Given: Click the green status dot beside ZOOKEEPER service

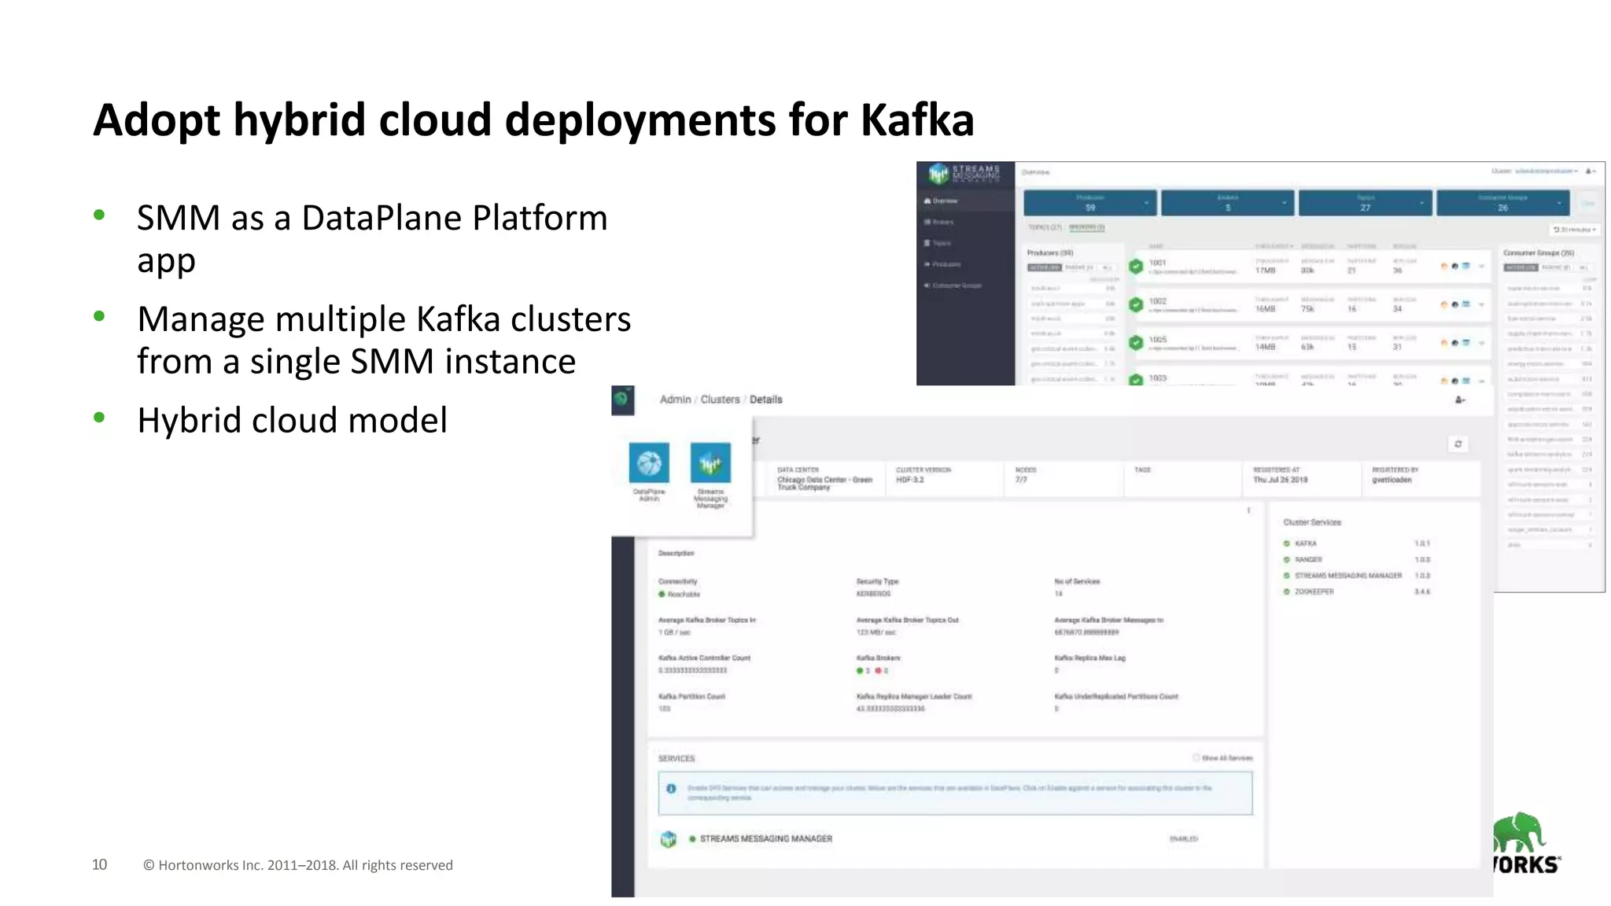Looking at the screenshot, I should tap(1287, 591).
